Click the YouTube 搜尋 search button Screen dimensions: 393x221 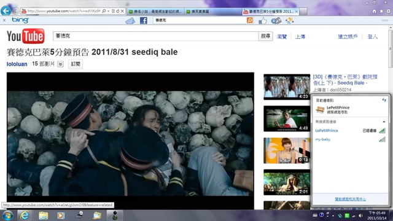coord(265,36)
